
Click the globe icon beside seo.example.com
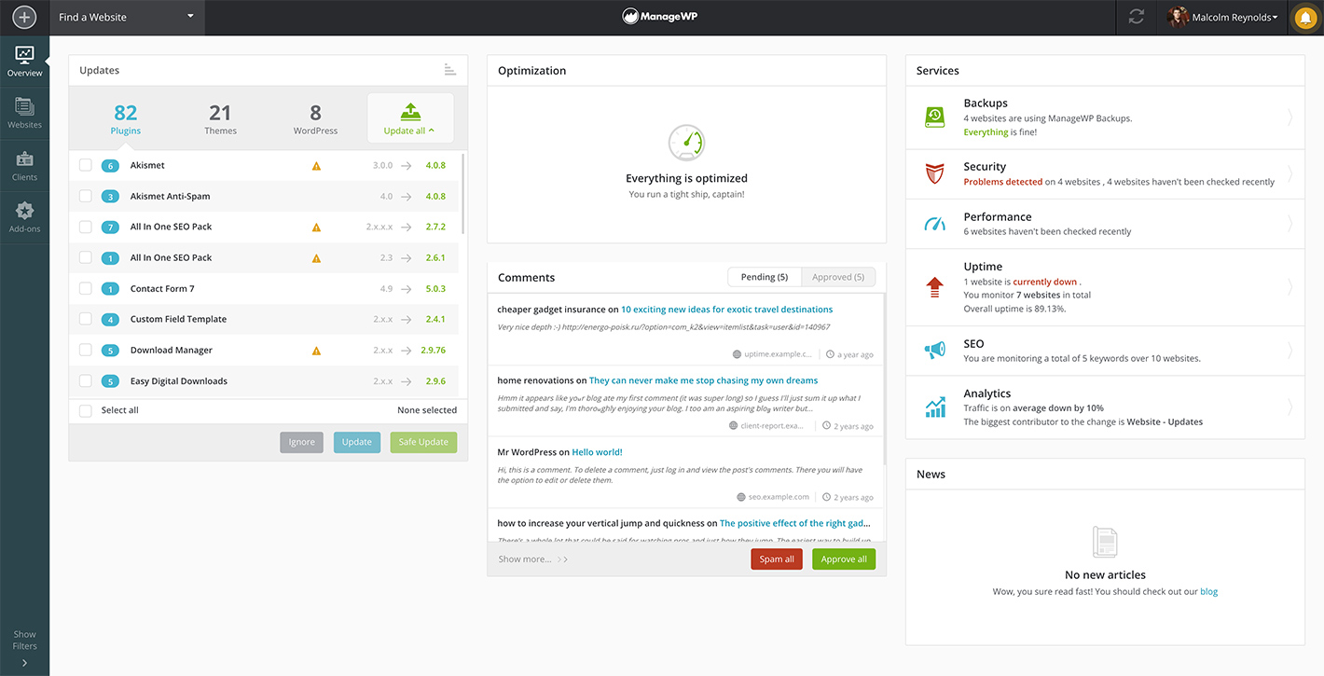click(x=741, y=497)
